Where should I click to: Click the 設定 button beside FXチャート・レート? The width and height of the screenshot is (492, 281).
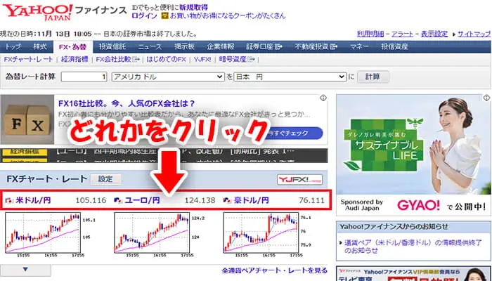(x=105, y=179)
